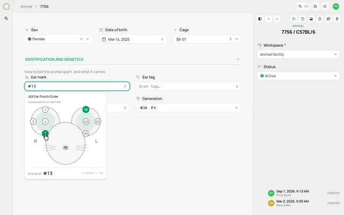Viewport: 344px width, 215px height.
Task: Toggle right ear punch position 4
Action: click(45, 121)
